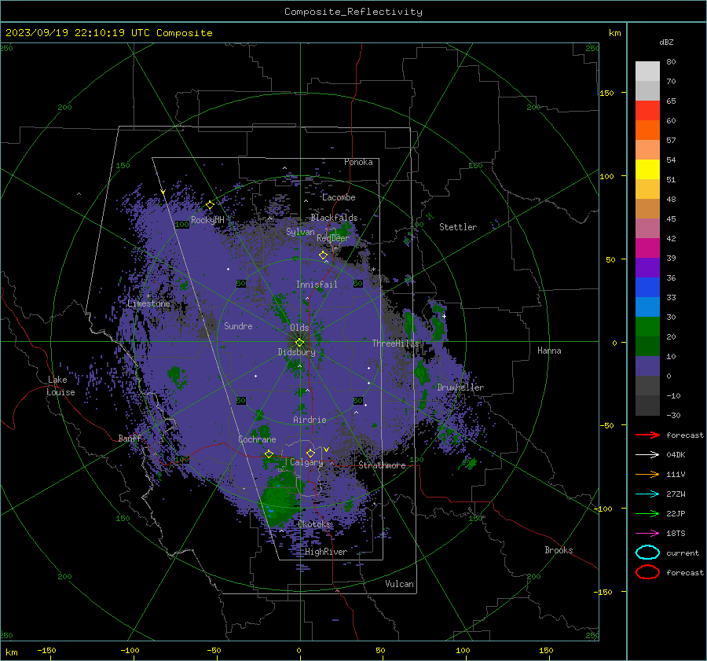The height and width of the screenshot is (661, 707).
Task: Click the Brooks city label
Action: (559, 550)
